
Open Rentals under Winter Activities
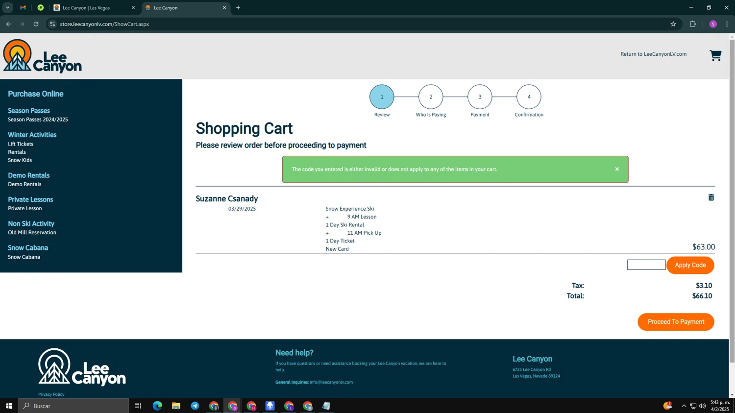(17, 152)
